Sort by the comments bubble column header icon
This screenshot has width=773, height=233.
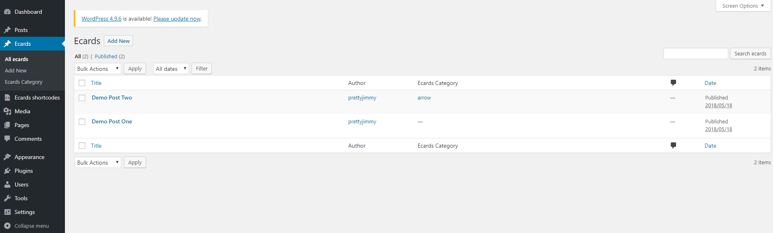point(673,83)
